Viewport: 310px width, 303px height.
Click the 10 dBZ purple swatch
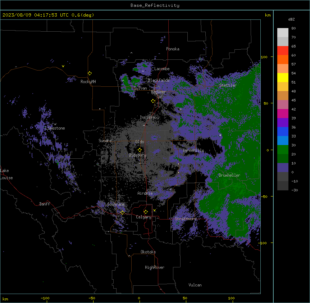pos(283,168)
